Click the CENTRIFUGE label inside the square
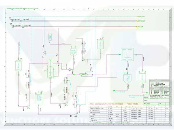This screenshot has width=174, height=130. (128, 57)
